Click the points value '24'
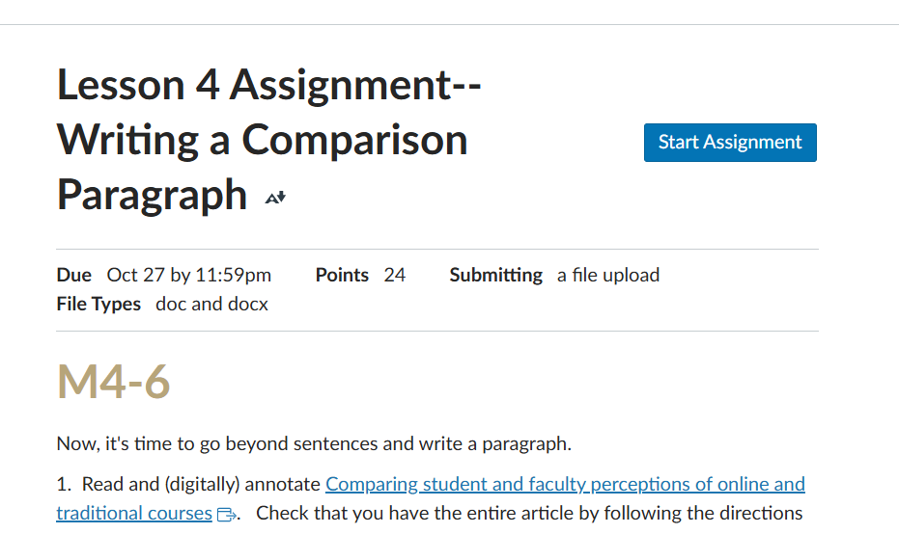The image size is (899, 534). (x=395, y=275)
